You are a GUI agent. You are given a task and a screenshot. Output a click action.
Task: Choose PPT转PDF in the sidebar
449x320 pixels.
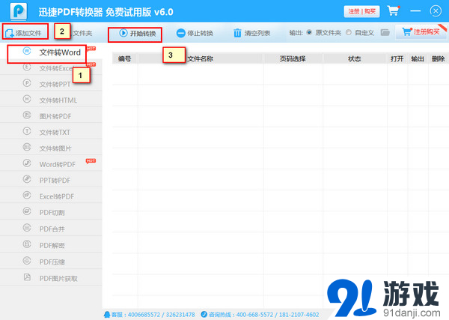coord(51,181)
